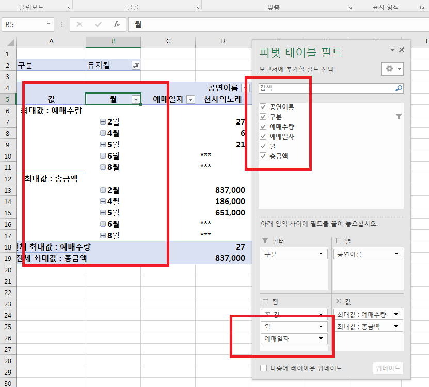The height and width of the screenshot is (387, 429).
Task: Open the 최대값 : 예매수량 value field dropdown
Action: click(397, 314)
